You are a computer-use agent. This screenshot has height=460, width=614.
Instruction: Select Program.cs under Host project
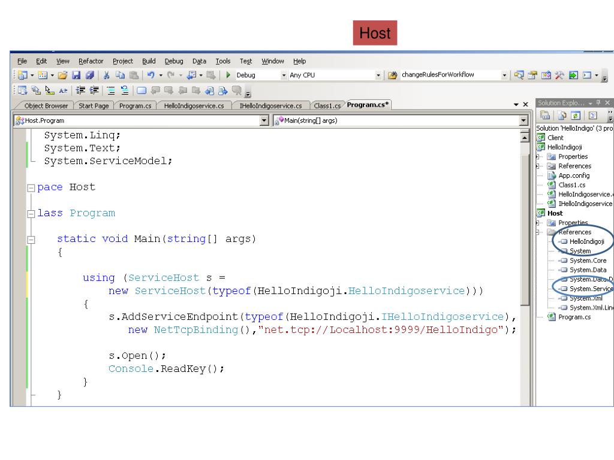[x=574, y=317]
